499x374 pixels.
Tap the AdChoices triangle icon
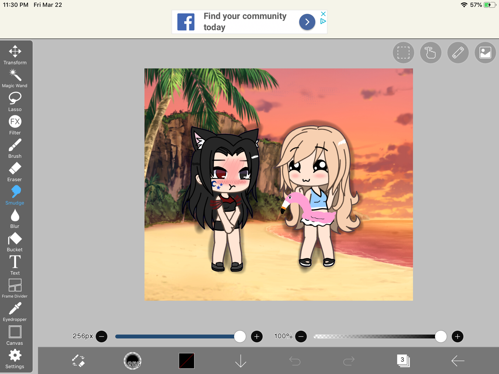coord(323,21)
